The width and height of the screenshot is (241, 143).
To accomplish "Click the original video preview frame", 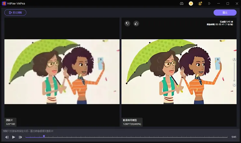I will (x=62, y=71).
